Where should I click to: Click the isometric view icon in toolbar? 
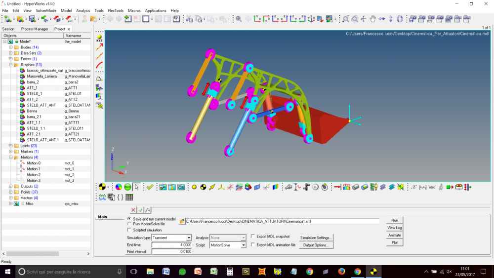pyautogui.click(x=311, y=19)
